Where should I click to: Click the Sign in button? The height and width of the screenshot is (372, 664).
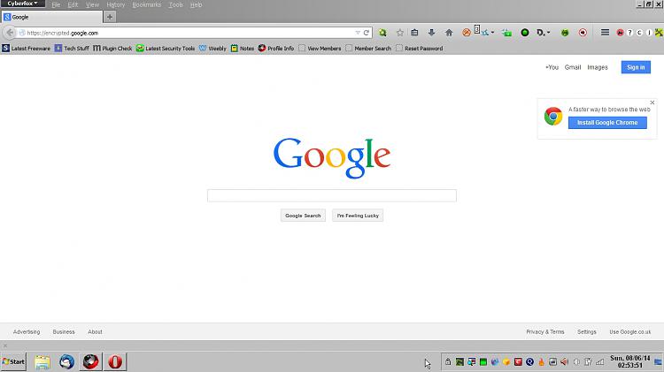tap(636, 67)
